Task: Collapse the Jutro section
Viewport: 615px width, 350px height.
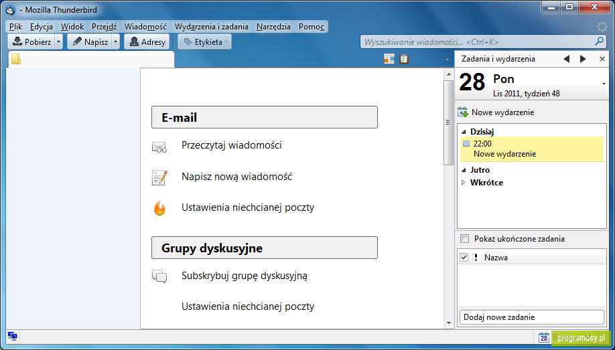Action: pyautogui.click(x=464, y=170)
